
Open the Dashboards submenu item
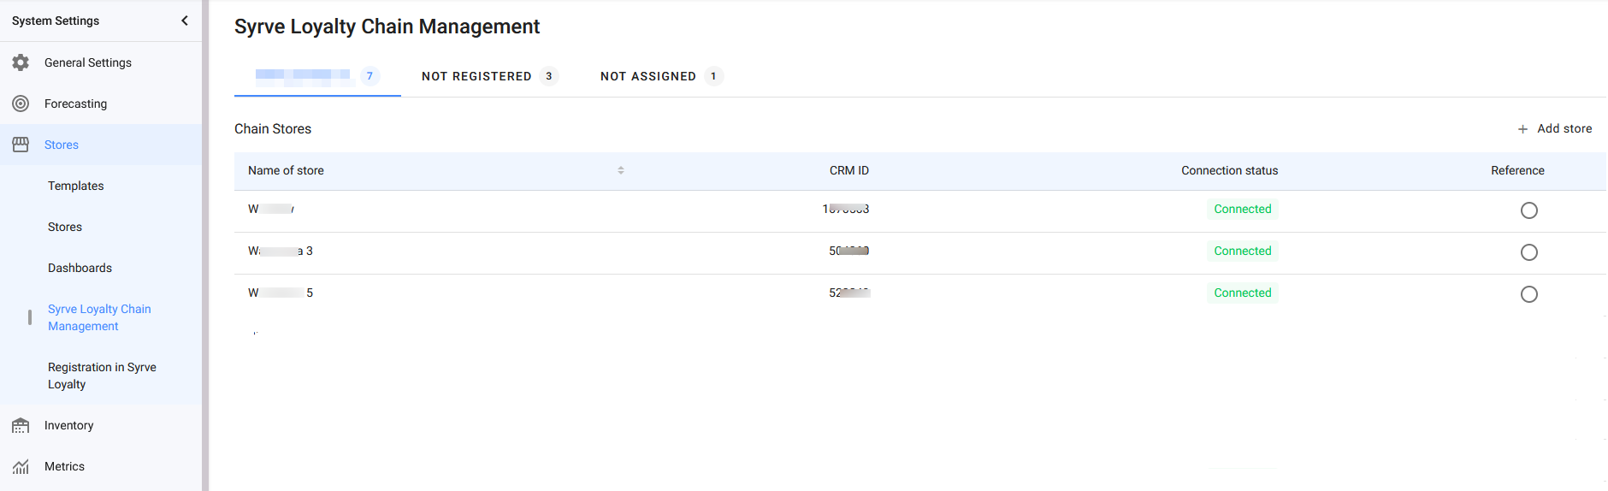coord(80,268)
